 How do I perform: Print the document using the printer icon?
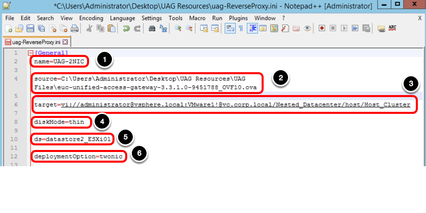pyautogui.click(x=74, y=28)
